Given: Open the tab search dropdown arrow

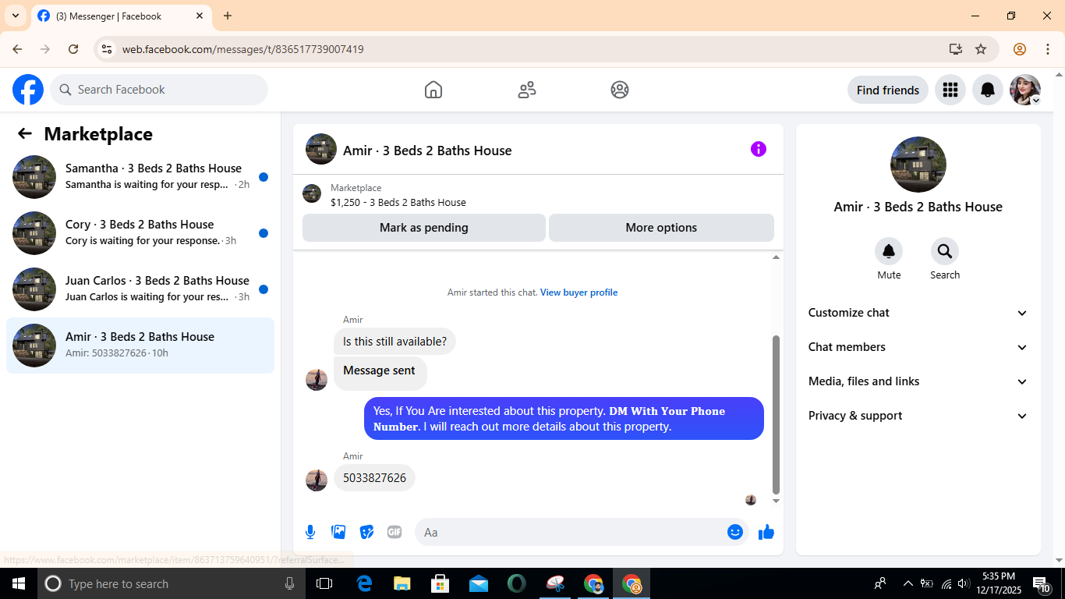Looking at the screenshot, I should coord(15,16).
